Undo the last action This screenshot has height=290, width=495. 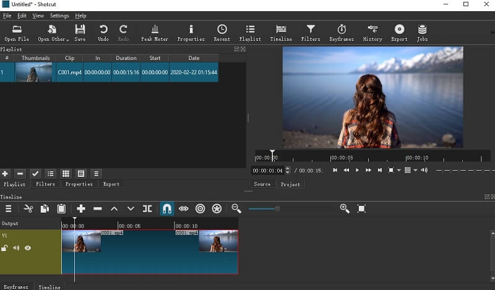(x=103, y=33)
